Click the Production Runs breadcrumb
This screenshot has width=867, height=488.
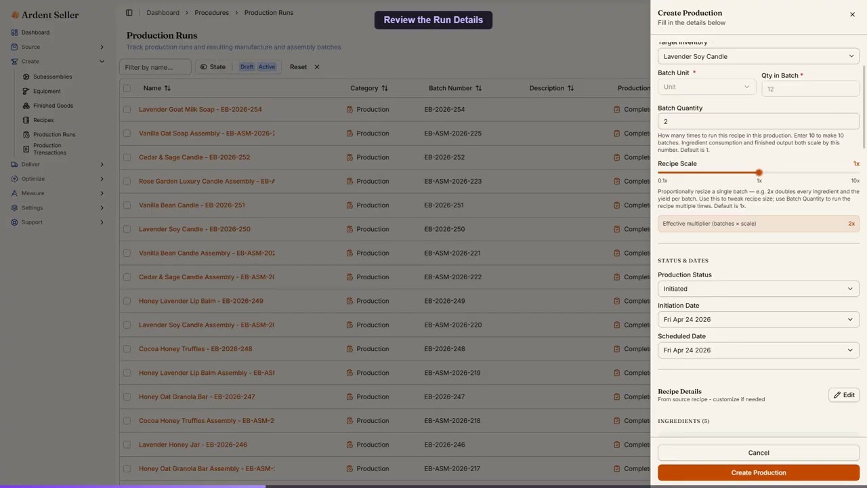pos(268,13)
